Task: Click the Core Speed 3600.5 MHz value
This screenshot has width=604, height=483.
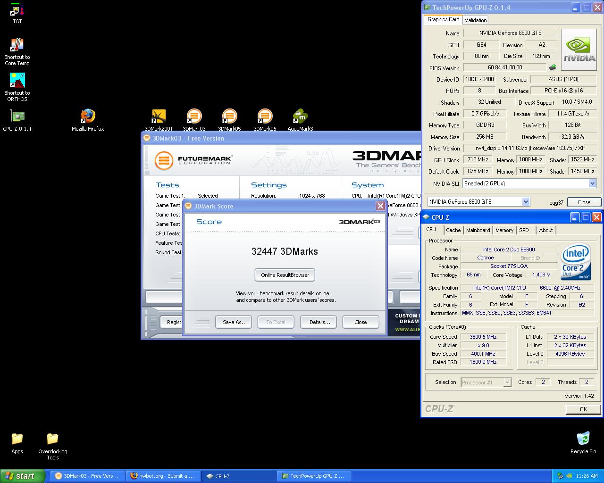Action: click(x=483, y=337)
